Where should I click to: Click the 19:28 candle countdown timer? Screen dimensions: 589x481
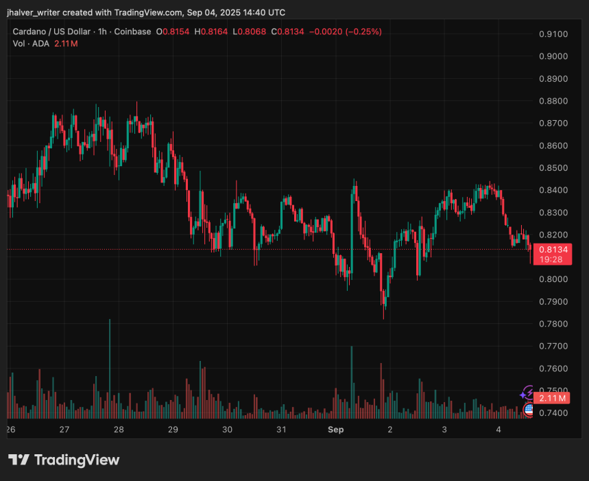(x=552, y=260)
